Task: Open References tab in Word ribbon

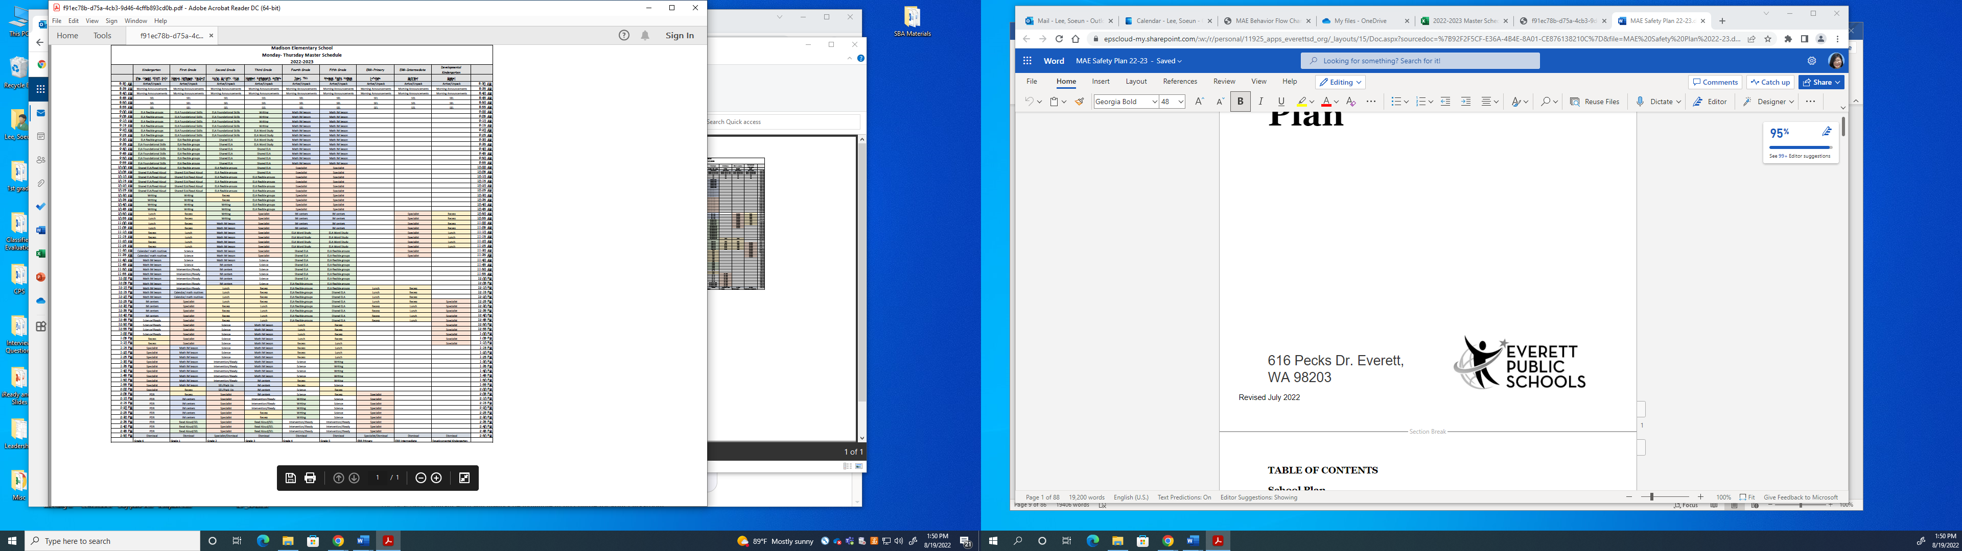Action: 1180,82
